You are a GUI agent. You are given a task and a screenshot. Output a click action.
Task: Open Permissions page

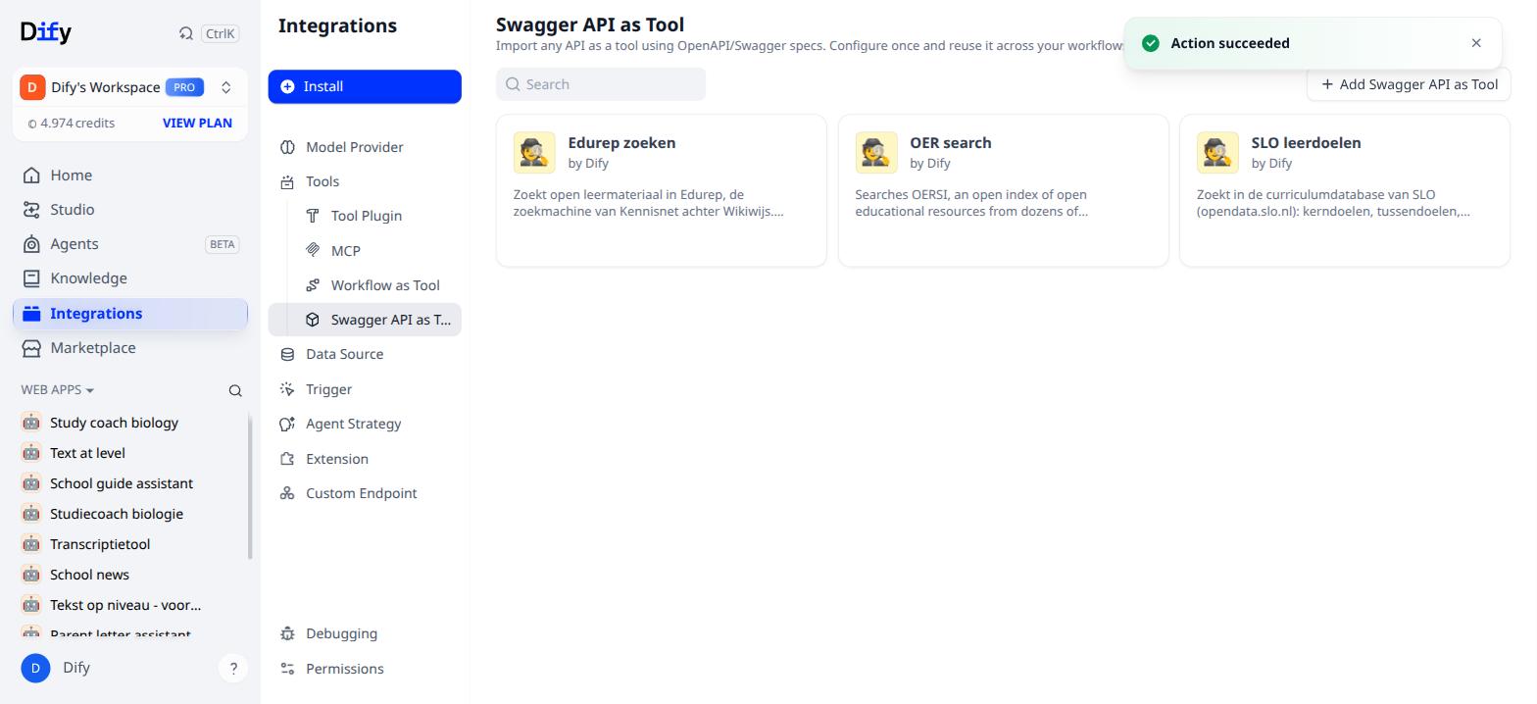tap(365, 669)
